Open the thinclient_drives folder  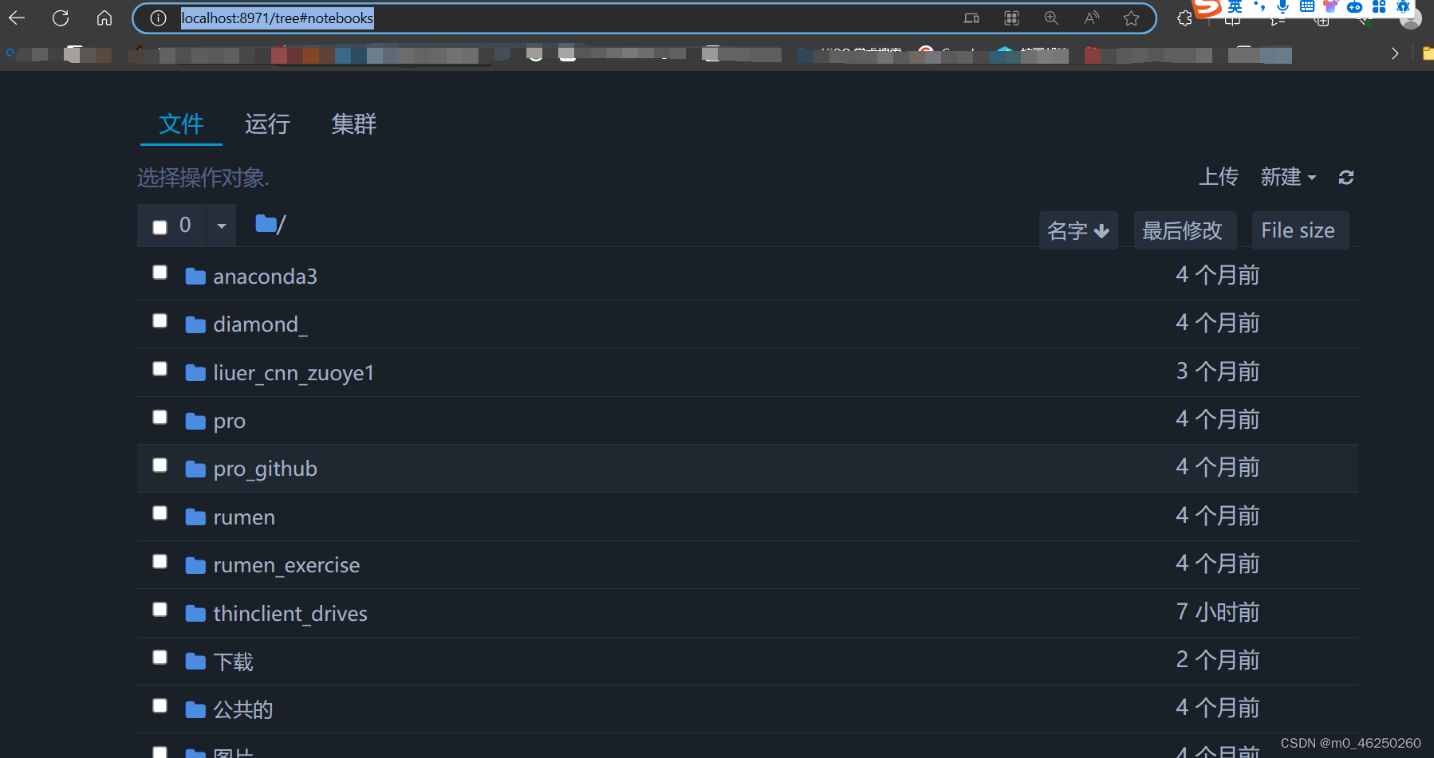click(290, 613)
